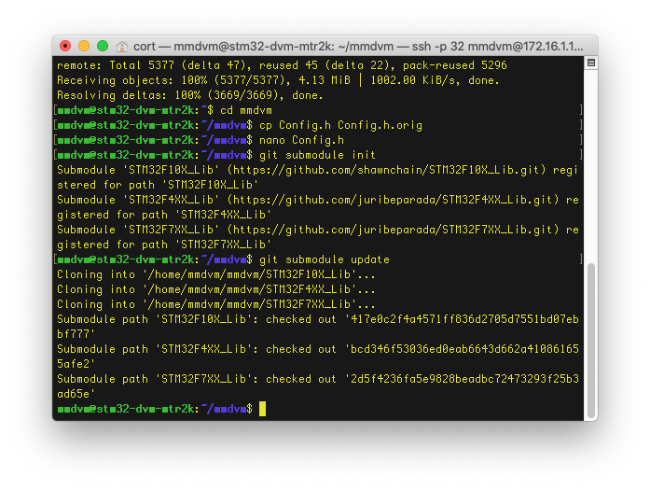This screenshot has height=490, width=650.
Task: Click the 'remote: Total 5377' line
Action: [282, 65]
